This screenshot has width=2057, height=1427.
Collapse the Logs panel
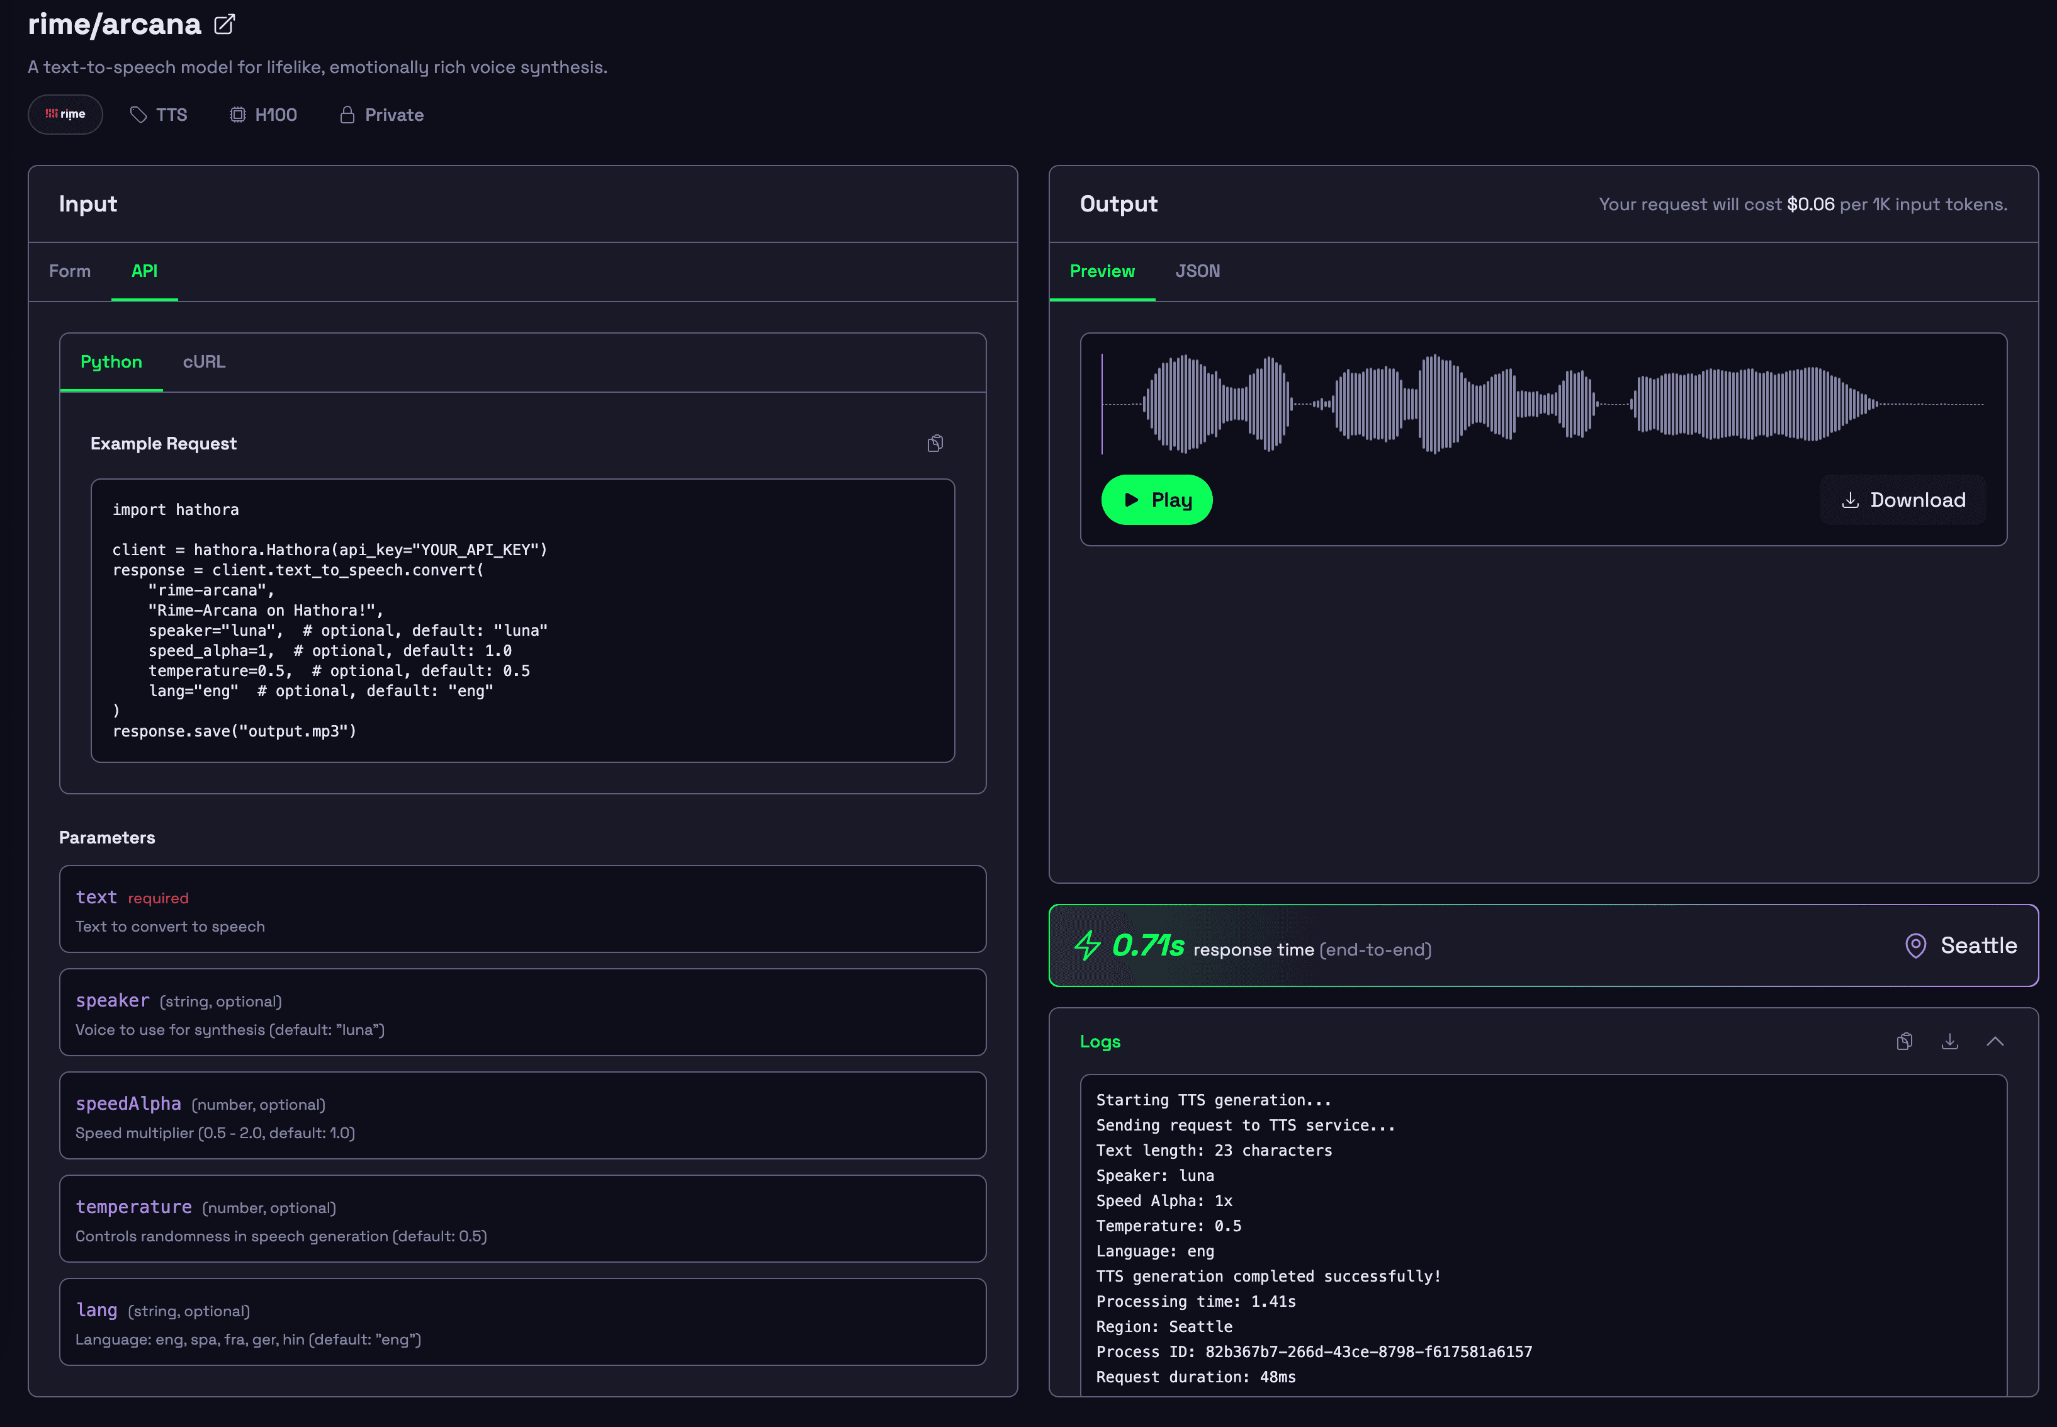coord(1995,1042)
